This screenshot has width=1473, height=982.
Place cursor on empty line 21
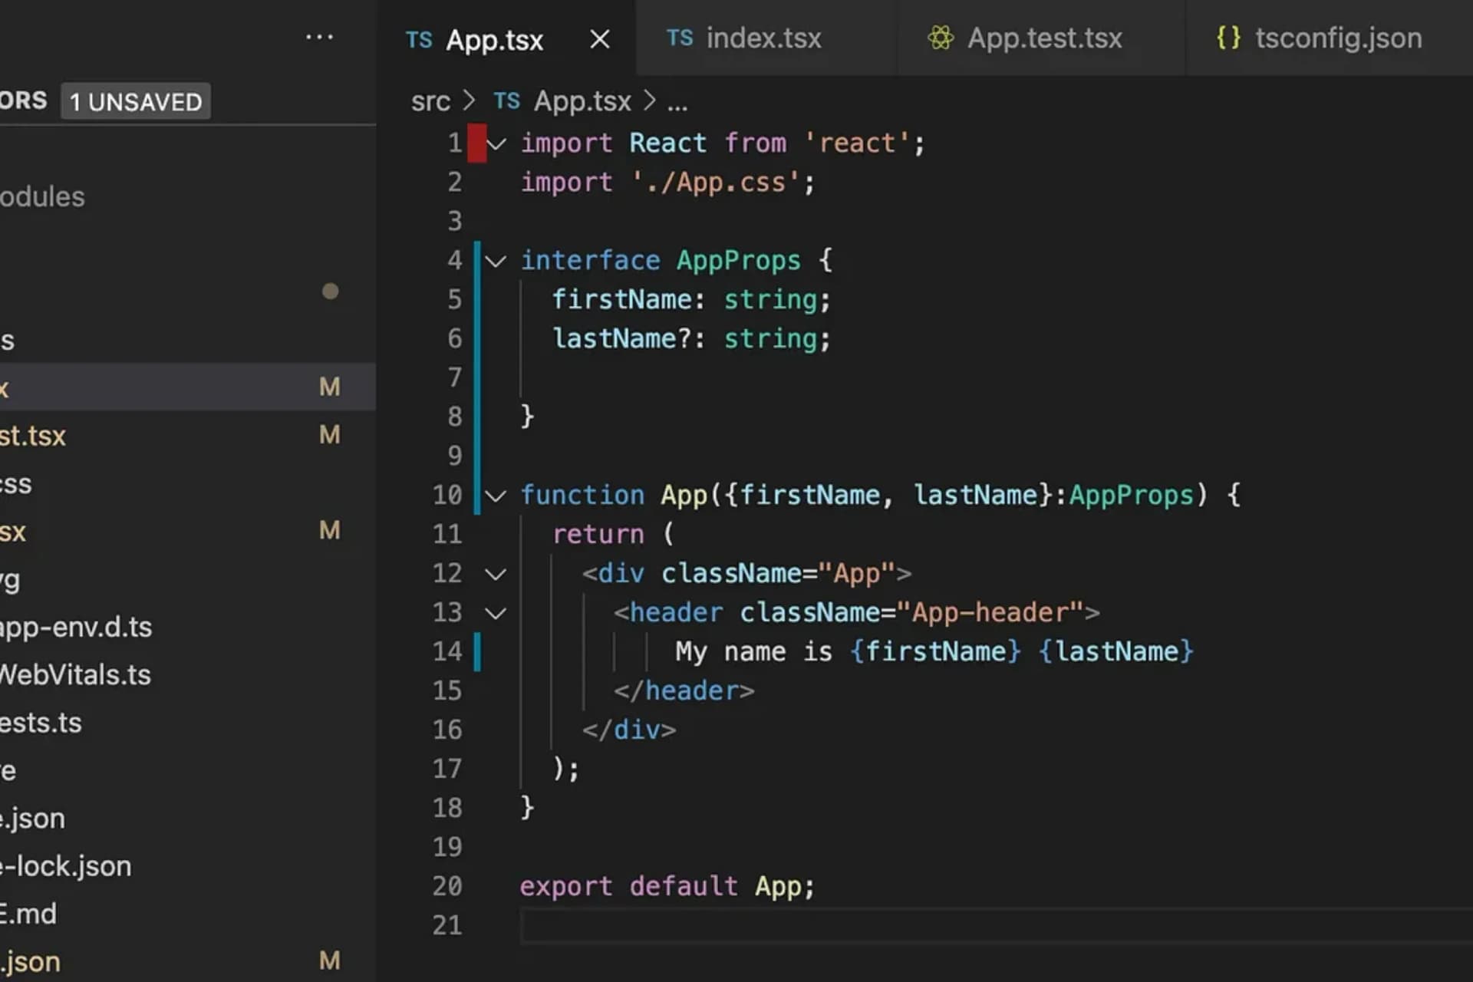[x=996, y=925]
